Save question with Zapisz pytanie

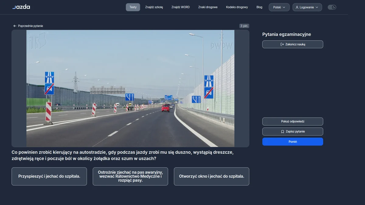coord(293,132)
